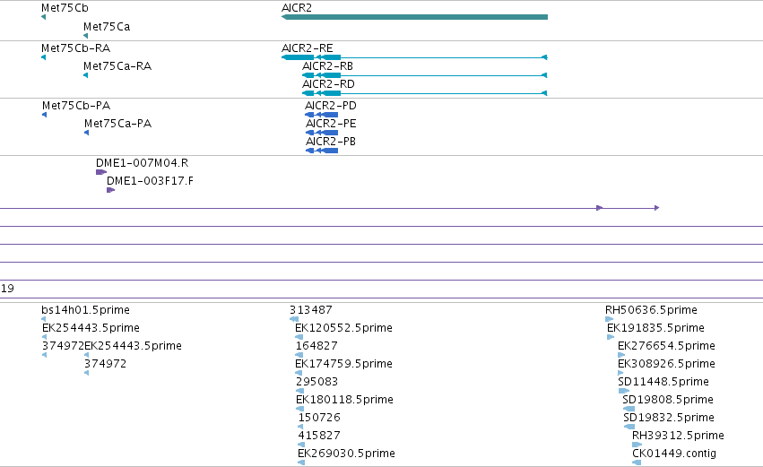The image size is (763, 467).
Task: Open the Met75Cb-RA transcript label
Action: coord(76,48)
